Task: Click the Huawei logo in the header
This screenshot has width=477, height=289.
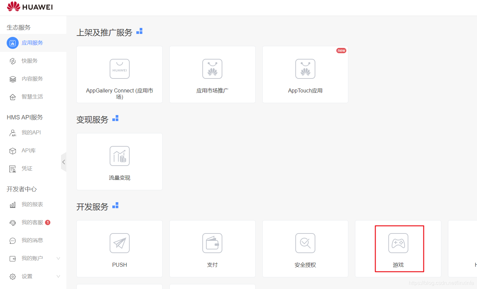Action: pos(30,7)
